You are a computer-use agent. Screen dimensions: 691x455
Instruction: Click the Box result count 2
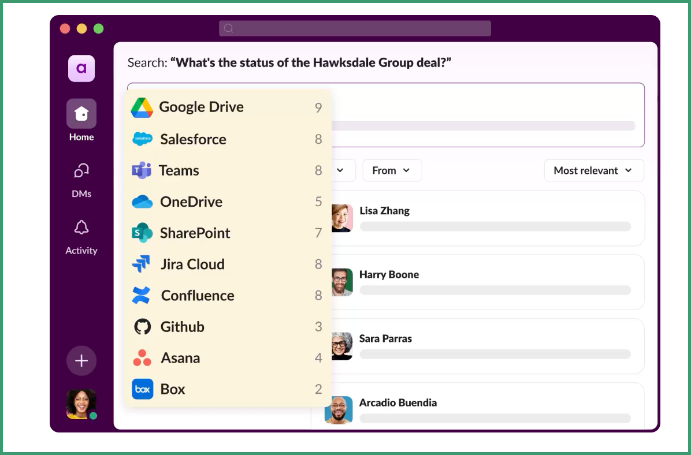pos(318,389)
